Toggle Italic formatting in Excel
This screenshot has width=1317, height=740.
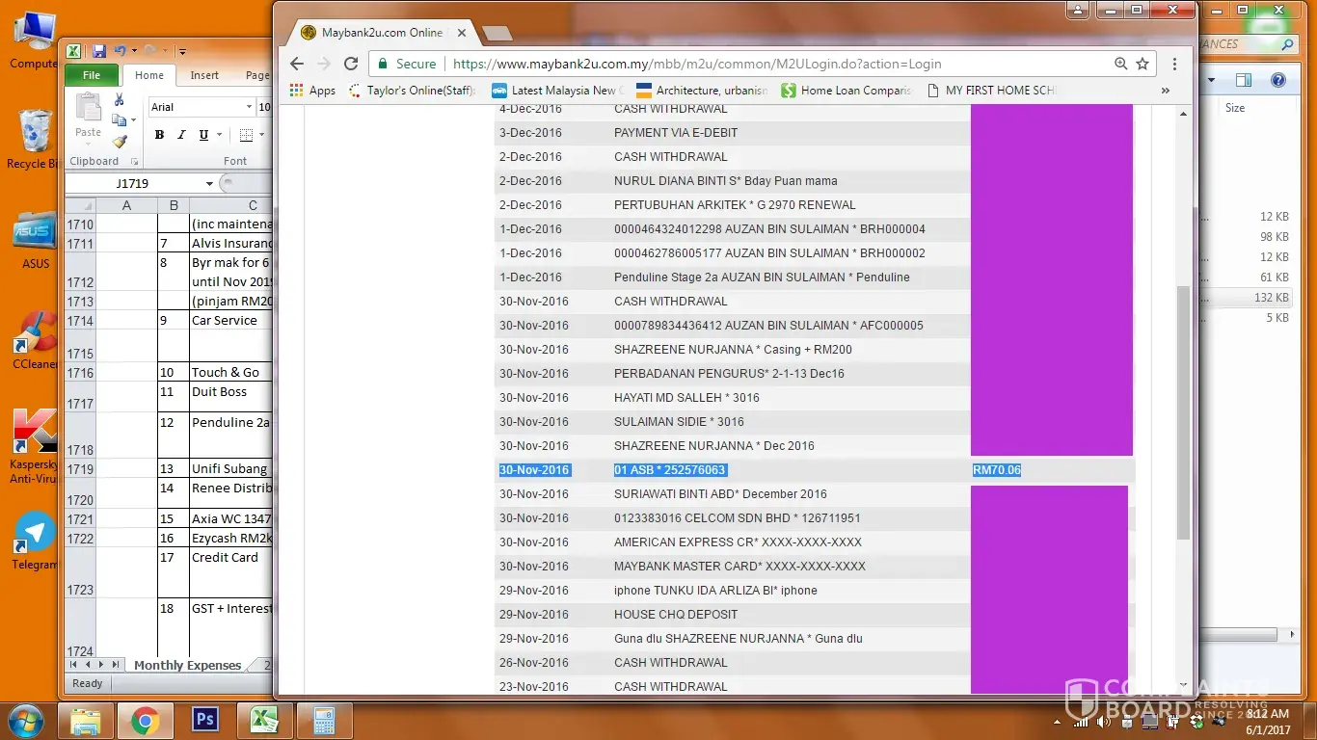[181, 135]
